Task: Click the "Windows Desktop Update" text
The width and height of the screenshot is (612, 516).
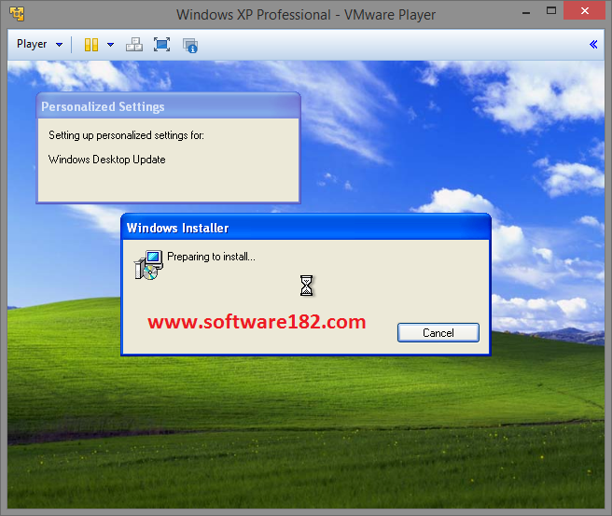Action: pos(107,160)
